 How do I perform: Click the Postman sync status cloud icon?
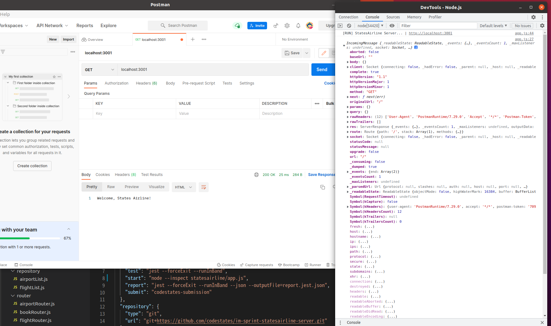237,26
